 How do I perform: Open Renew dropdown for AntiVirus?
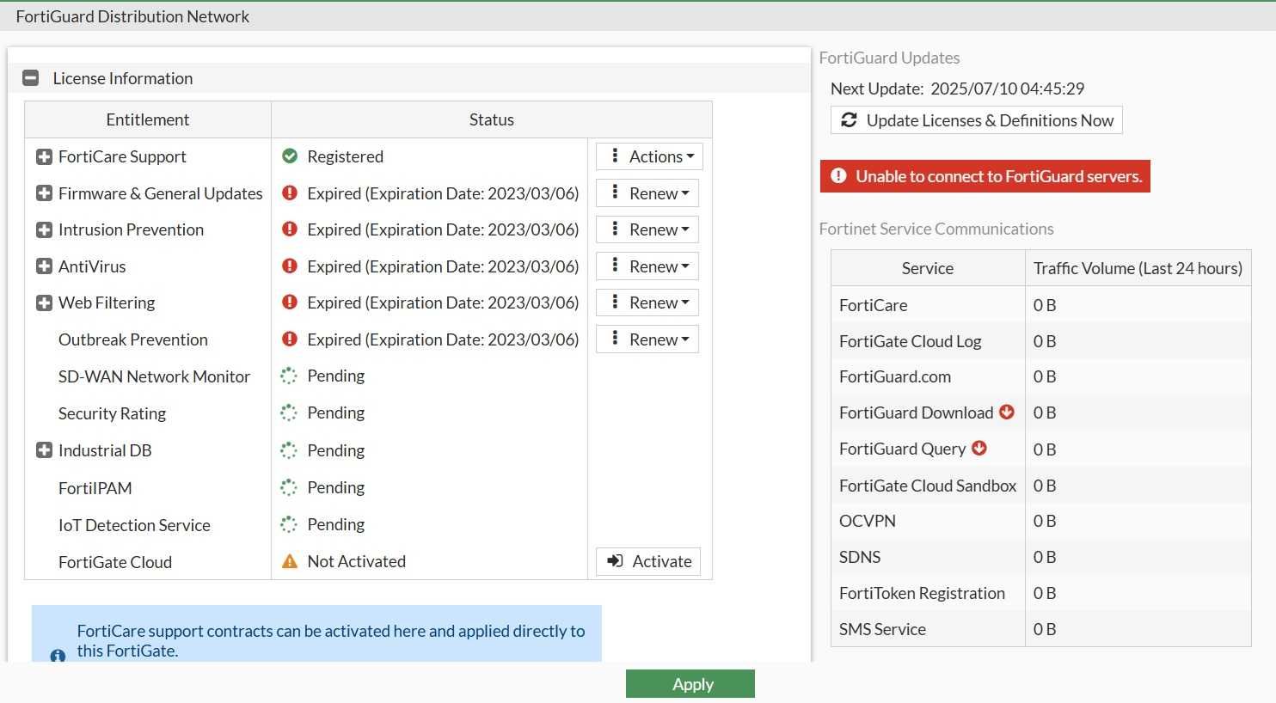647,266
